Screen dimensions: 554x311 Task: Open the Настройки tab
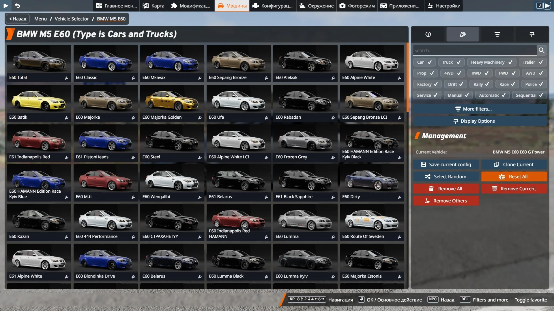[444, 6]
